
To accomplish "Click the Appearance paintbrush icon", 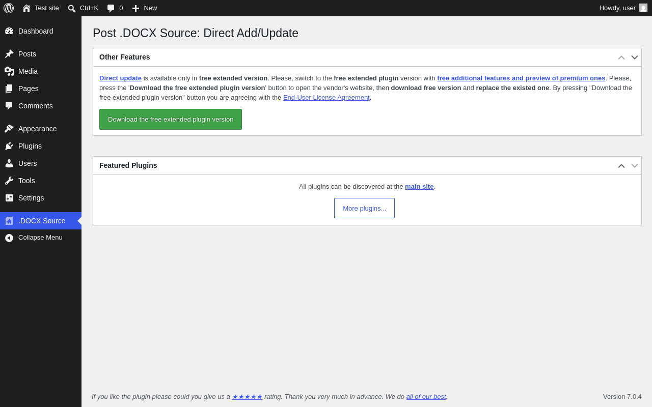I will 9,129.
